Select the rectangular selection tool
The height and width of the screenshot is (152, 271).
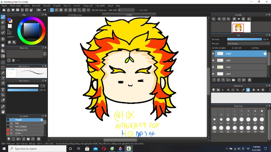(3, 62)
